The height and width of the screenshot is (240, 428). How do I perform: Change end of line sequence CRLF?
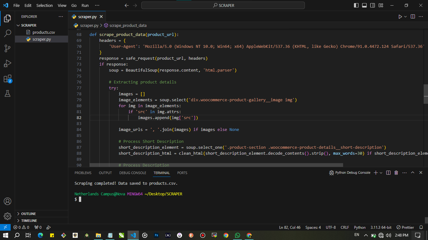pos(345,227)
